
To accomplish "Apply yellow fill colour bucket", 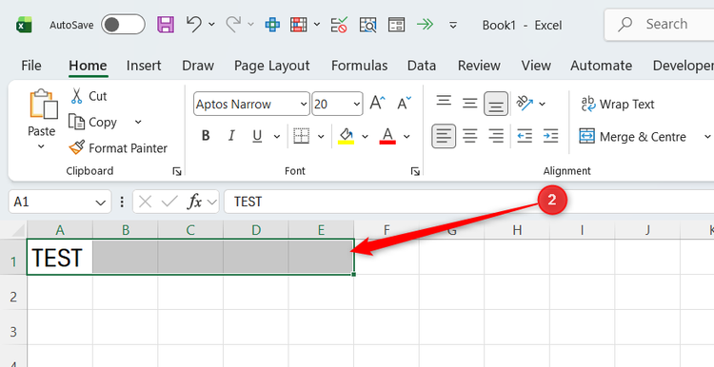I will click(347, 136).
